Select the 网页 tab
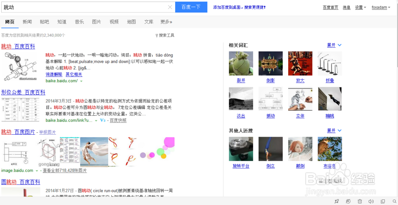Viewport: 398px width, 205px height. [x=10, y=22]
